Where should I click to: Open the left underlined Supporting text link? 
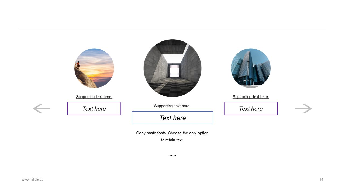94,97
